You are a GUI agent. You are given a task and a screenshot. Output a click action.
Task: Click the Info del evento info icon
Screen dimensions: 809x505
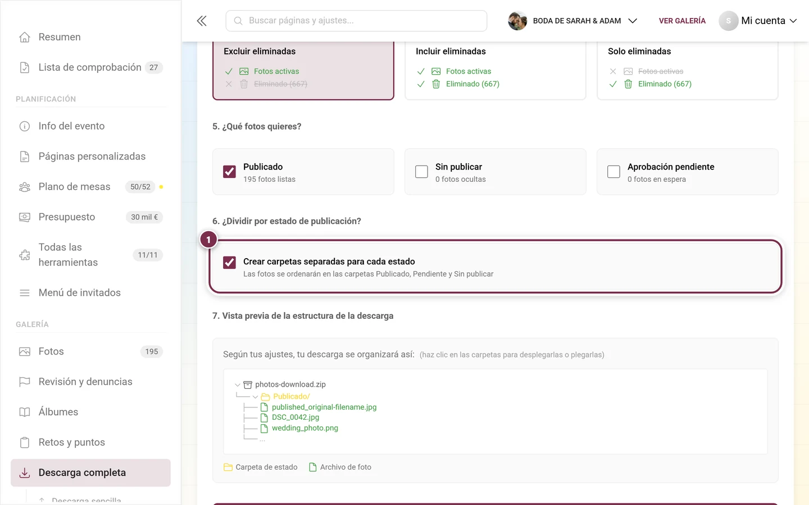(x=25, y=126)
